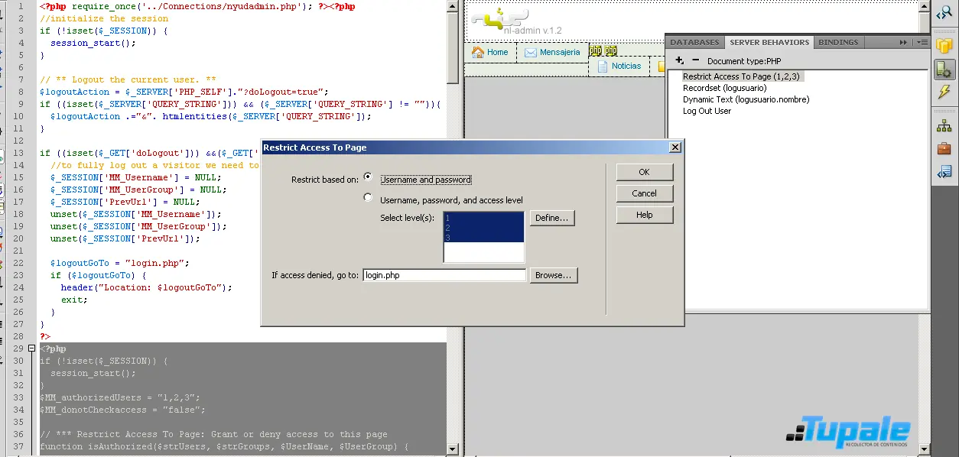
Task: Select the Log Out User behavior
Action: (707, 111)
